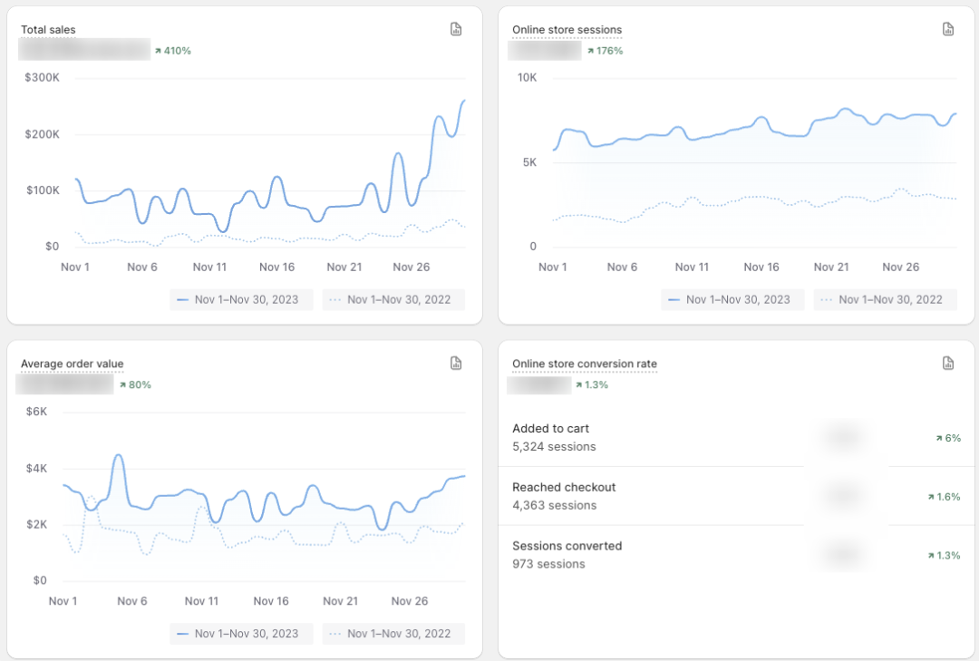Click the Total sales card title
This screenshot has height=661, width=979.
pyautogui.click(x=48, y=30)
